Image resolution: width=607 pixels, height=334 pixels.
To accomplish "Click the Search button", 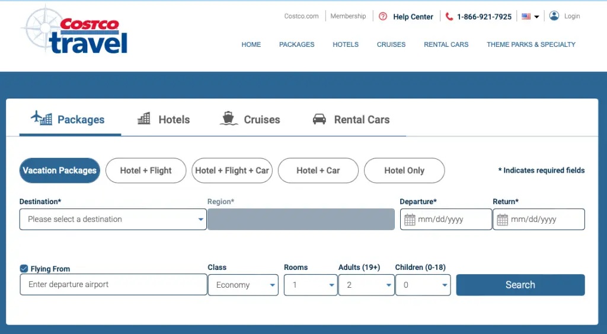I will click(x=520, y=285).
